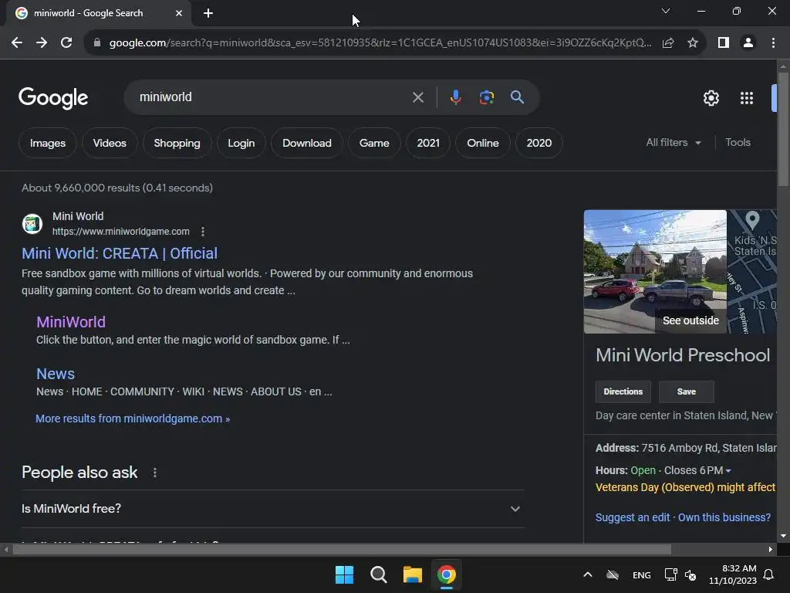This screenshot has width=790, height=593.
Task: Expand question Is MiniWorld free?
Action: click(x=272, y=508)
